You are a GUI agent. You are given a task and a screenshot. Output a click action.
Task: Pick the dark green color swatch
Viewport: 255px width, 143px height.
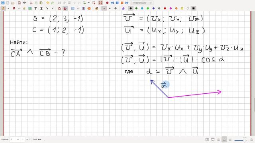(x=136, y=8)
